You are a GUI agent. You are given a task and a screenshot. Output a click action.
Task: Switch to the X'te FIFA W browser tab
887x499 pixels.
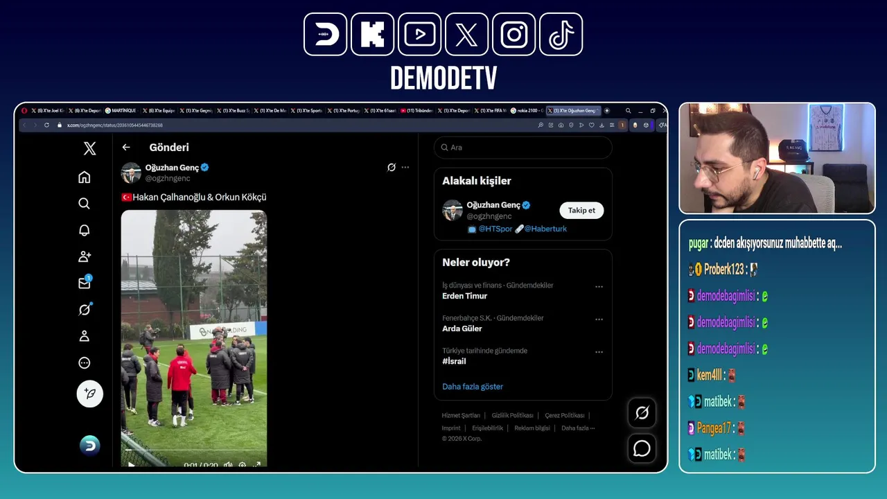(x=491, y=111)
